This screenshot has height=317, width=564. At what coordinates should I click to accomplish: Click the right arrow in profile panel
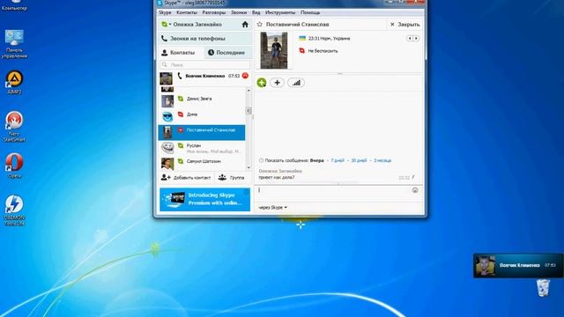pos(416,38)
